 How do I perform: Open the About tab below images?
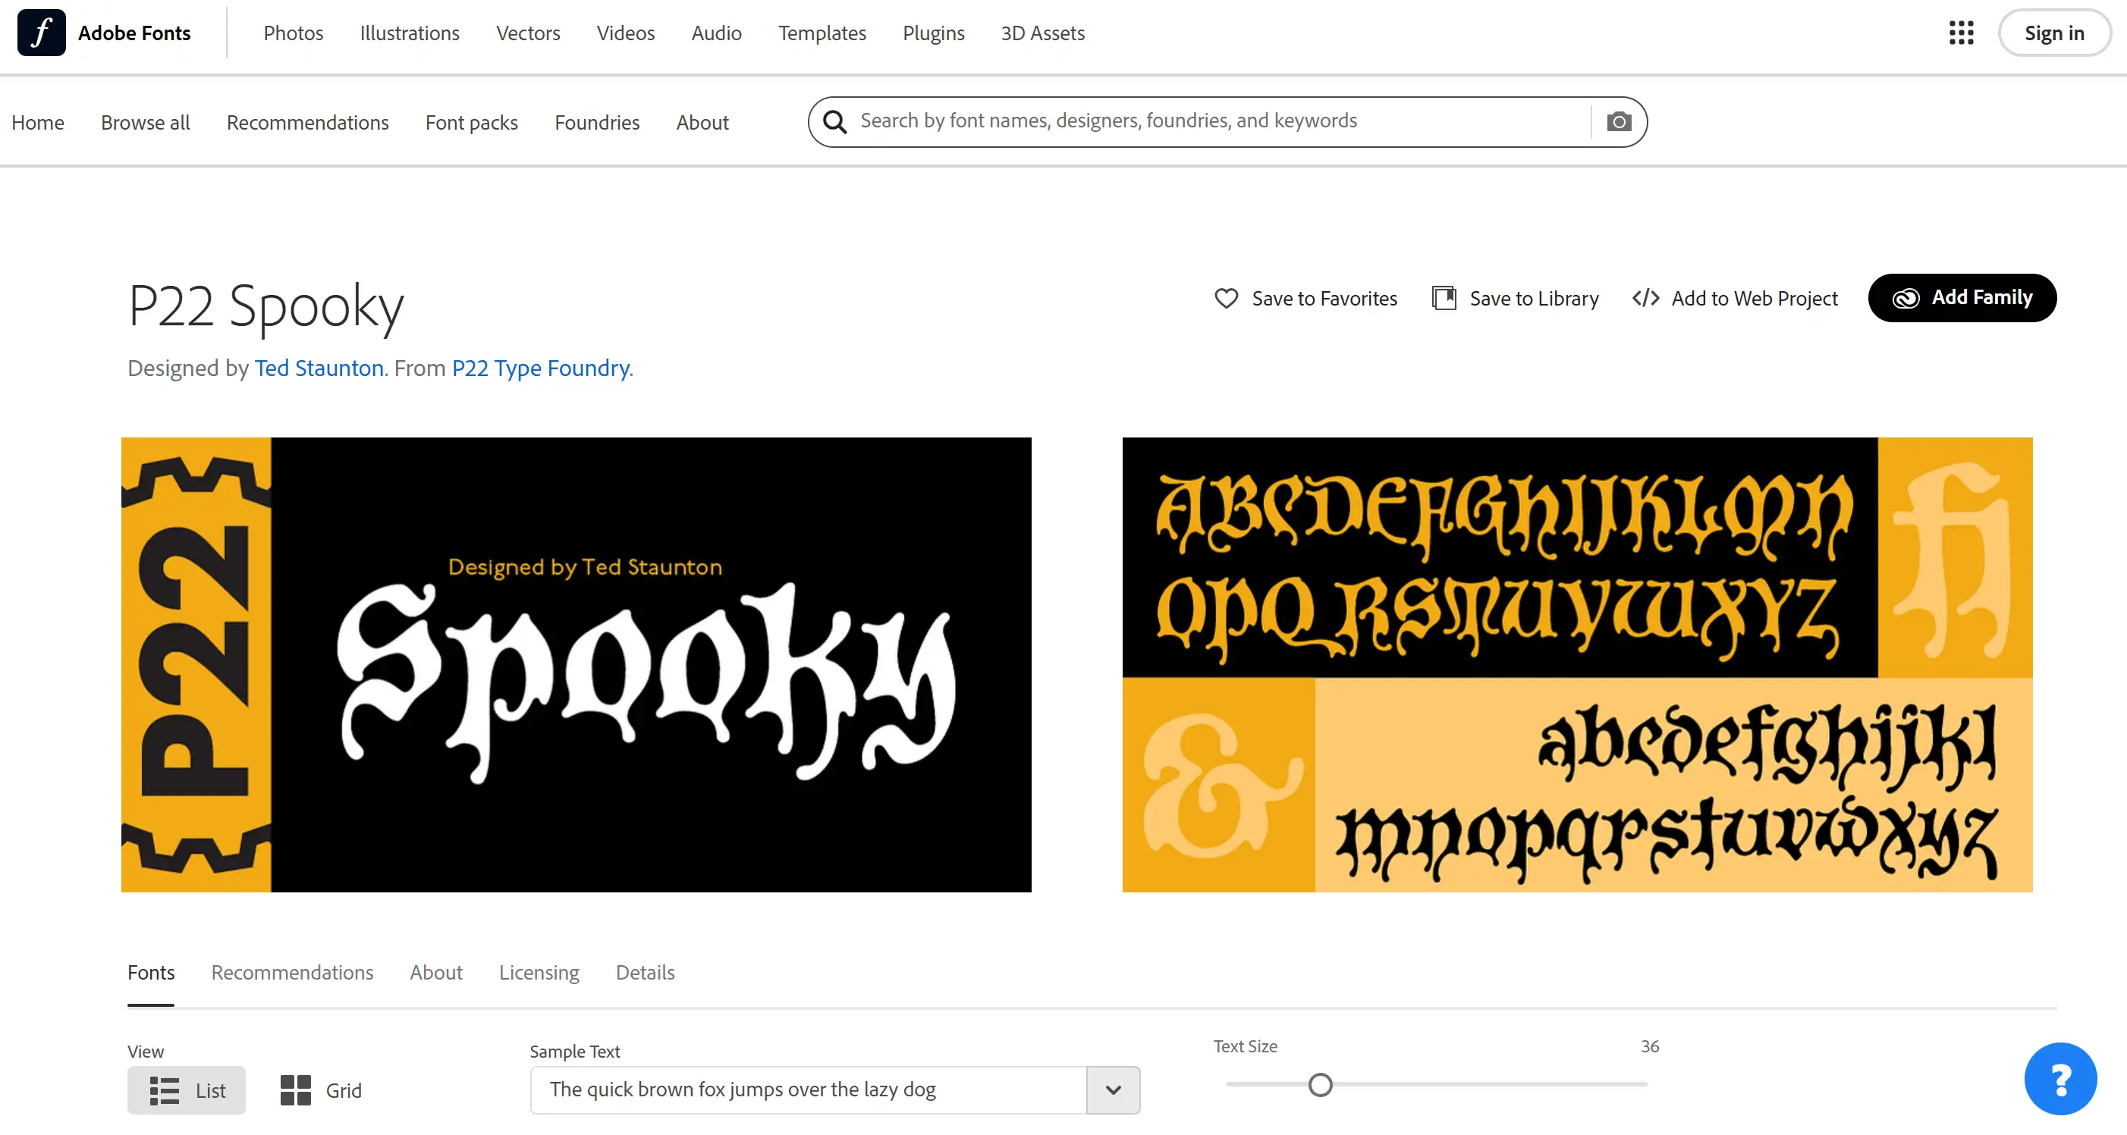tap(436, 973)
